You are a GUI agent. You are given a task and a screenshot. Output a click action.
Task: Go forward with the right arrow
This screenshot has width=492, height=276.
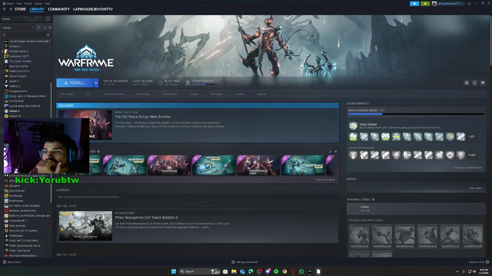tap(10, 9)
